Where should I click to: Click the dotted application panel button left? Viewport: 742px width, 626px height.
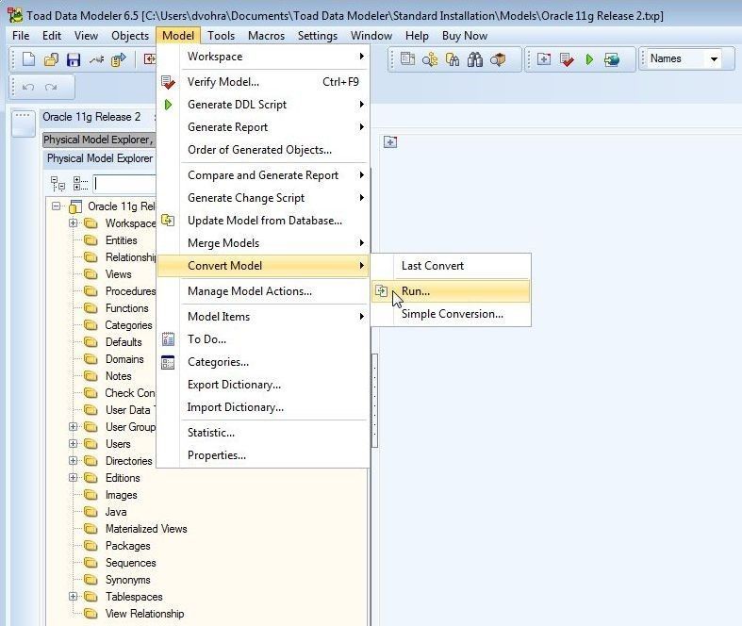click(x=24, y=123)
